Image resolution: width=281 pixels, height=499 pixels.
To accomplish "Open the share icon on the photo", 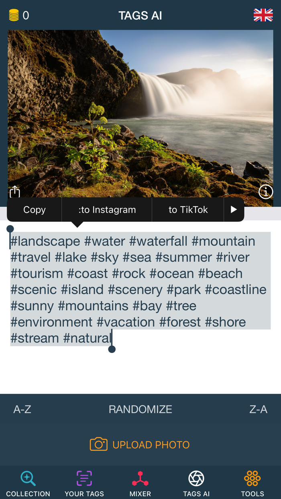I will [x=15, y=192].
